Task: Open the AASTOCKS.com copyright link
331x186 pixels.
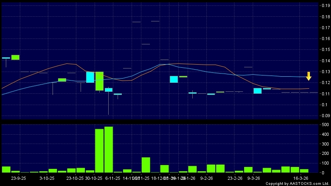Action: [297, 183]
